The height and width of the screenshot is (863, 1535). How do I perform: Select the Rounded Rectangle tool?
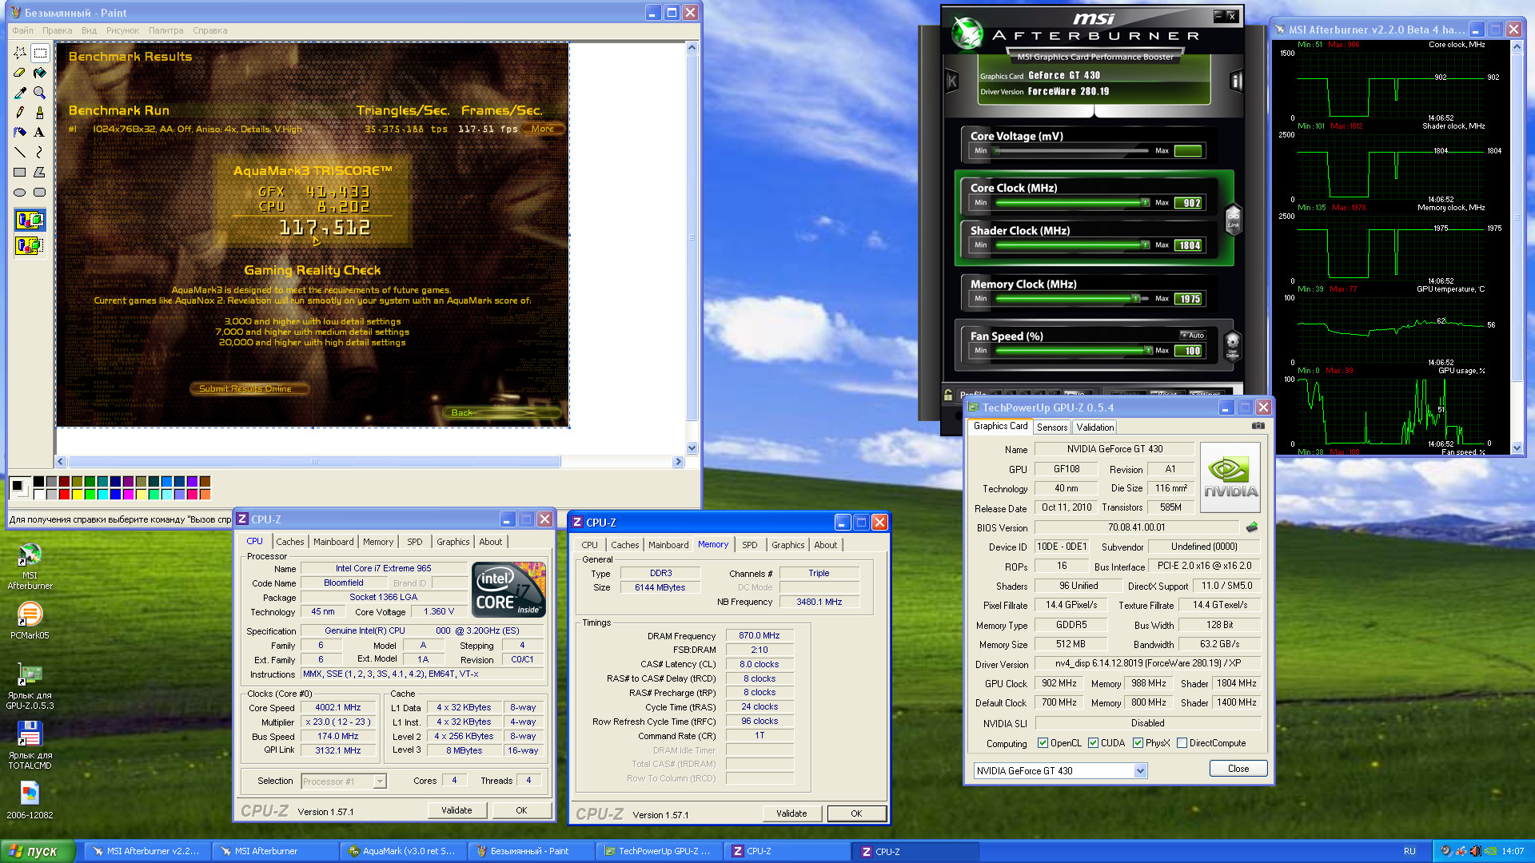coord(40,192)
